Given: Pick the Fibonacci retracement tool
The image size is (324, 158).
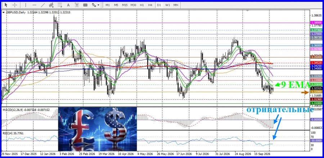Looking at the screenshot, I should click(x=60, y=5).
